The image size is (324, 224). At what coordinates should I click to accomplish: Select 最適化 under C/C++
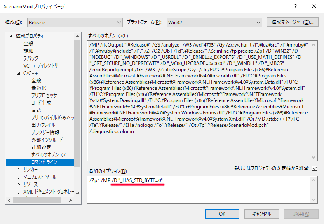pos(39,88)
